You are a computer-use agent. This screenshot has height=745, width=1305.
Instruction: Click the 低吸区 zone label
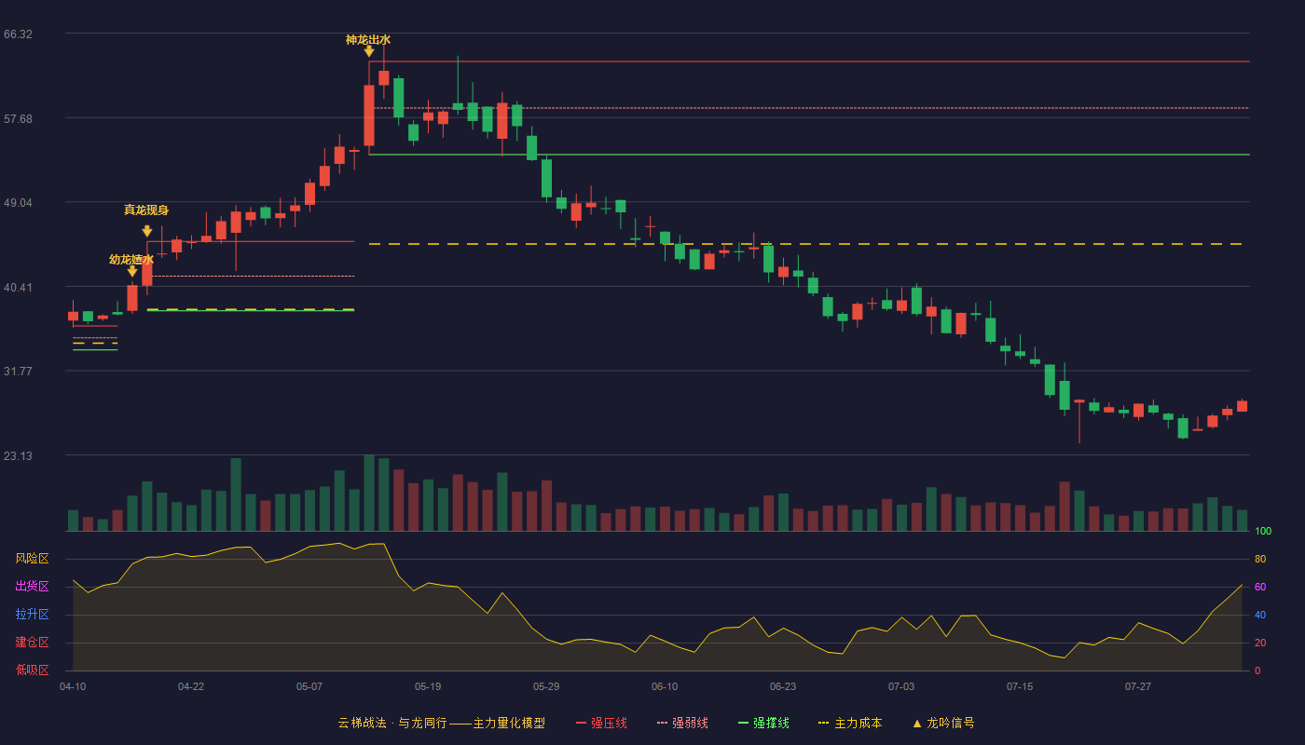point(32,670)
